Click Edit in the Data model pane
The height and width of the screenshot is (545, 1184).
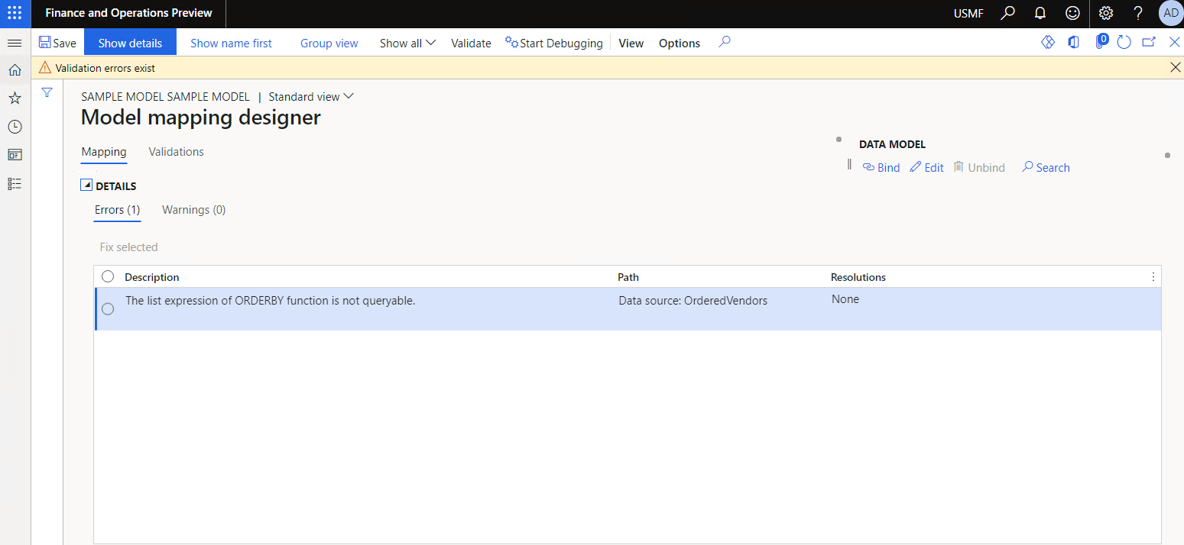[926, 168]
